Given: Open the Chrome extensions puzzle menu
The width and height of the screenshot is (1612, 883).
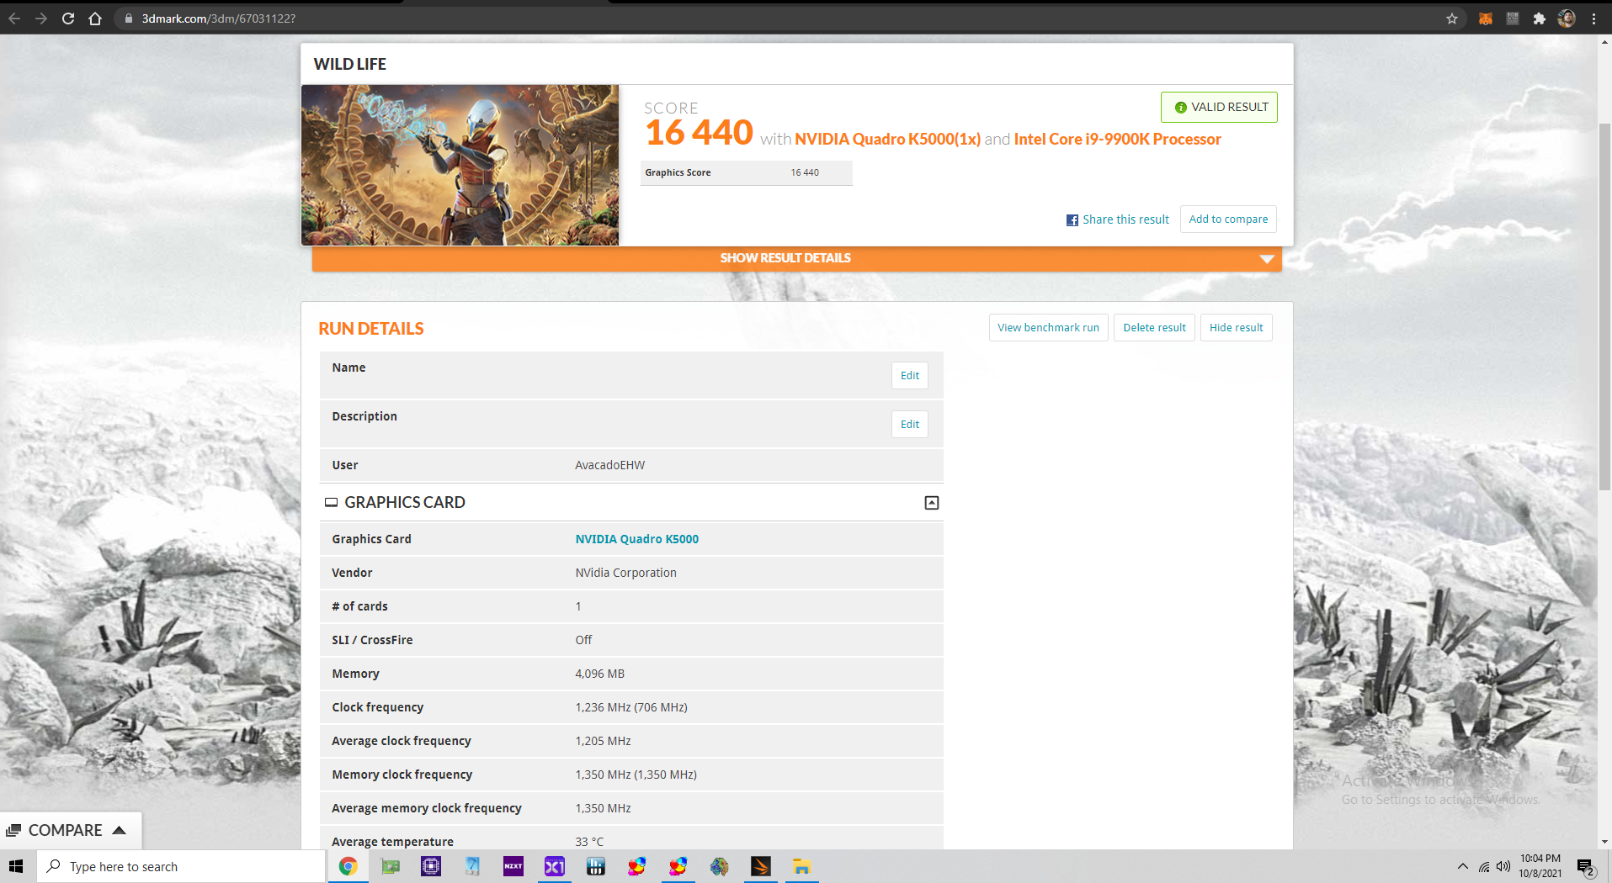Looking at the screenshot, I should [1540, 19].
